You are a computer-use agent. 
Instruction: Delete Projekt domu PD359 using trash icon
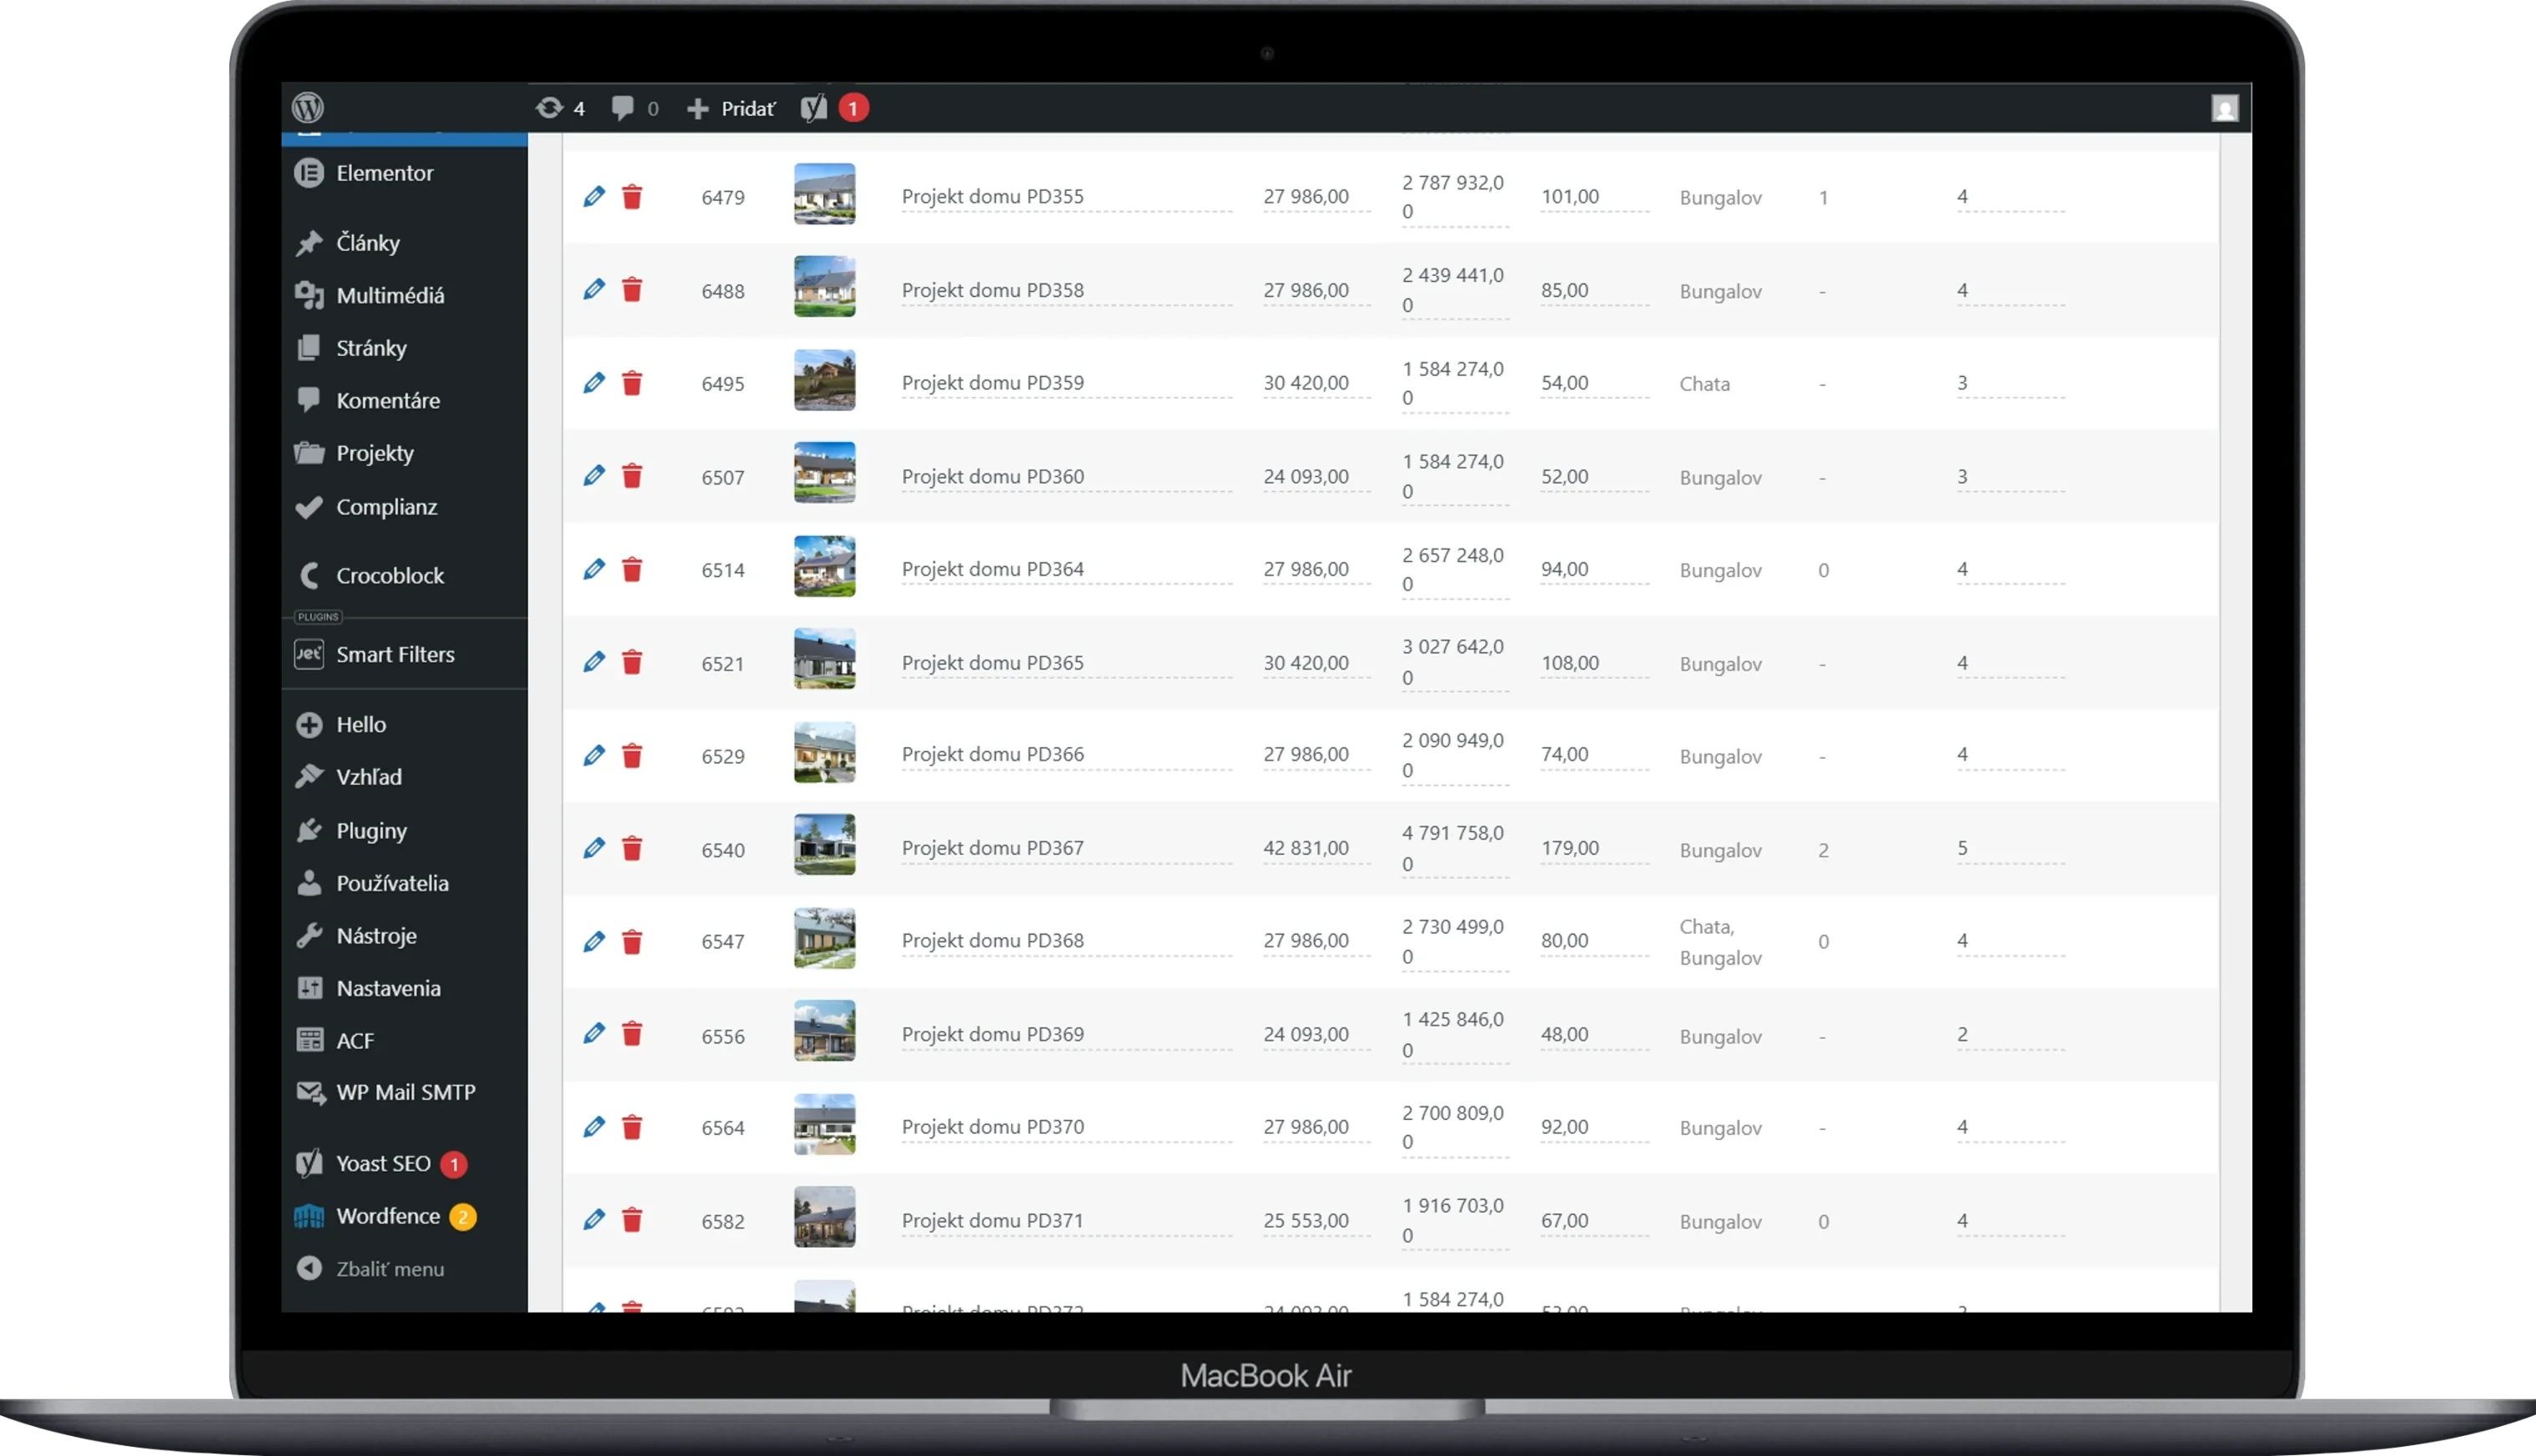[632, 384]
